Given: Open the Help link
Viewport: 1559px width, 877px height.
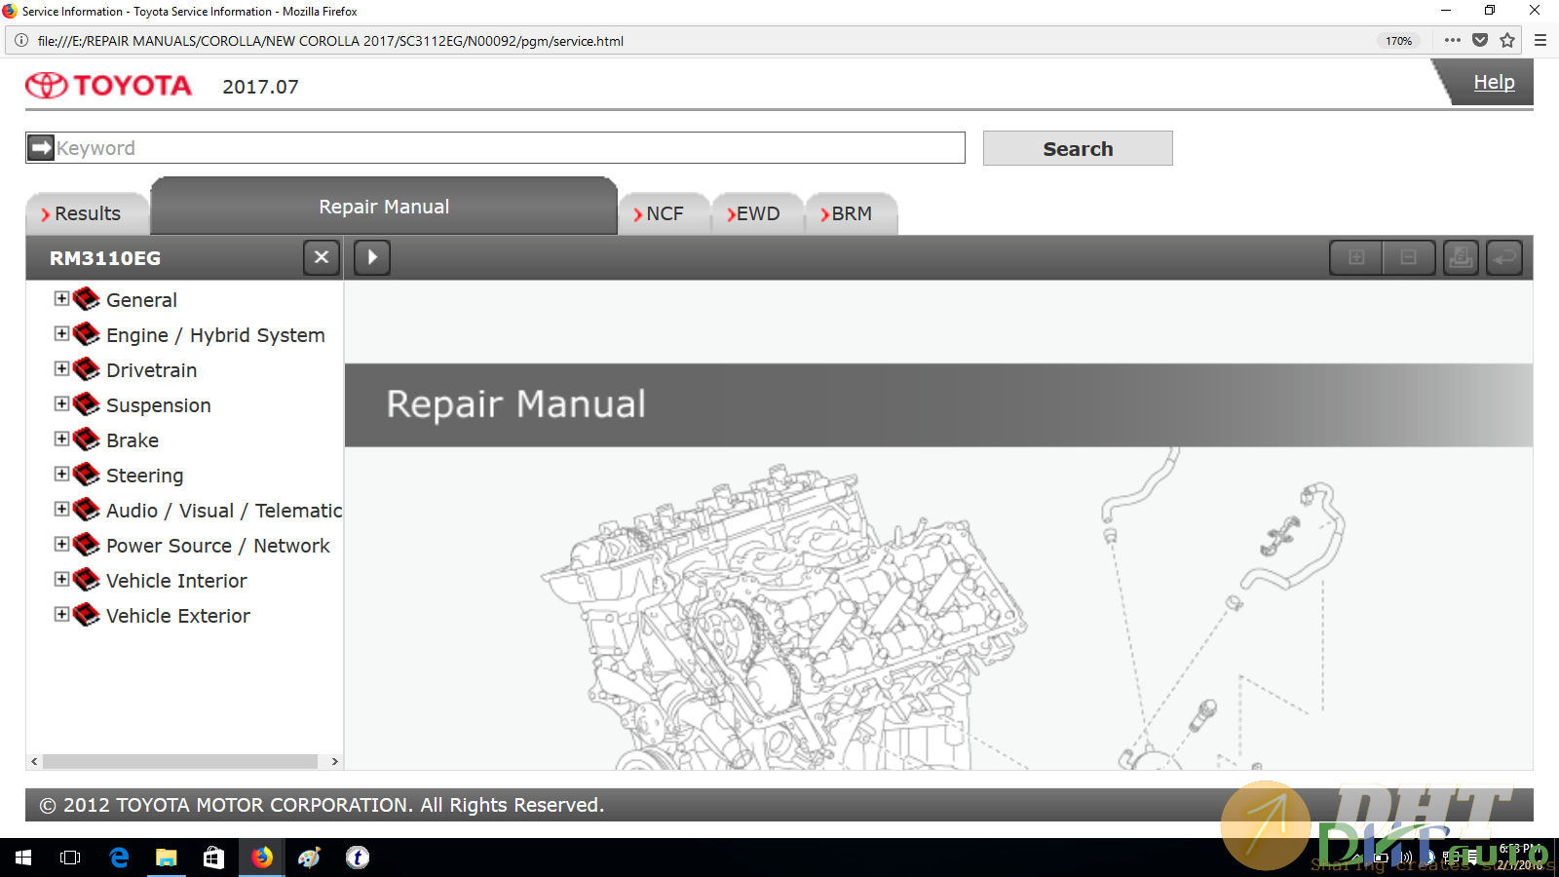Looking at the screenshot, I should (1493, 83).
